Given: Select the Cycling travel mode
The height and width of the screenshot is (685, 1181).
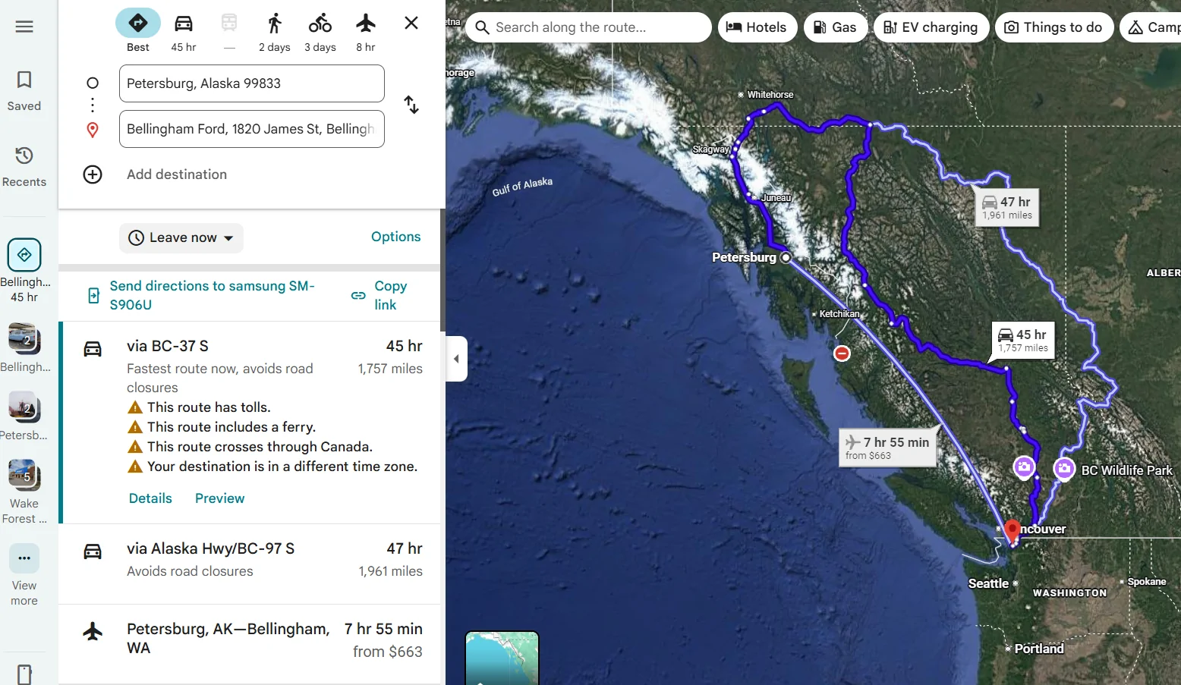Looking at the screenshot, I should 320,24.
